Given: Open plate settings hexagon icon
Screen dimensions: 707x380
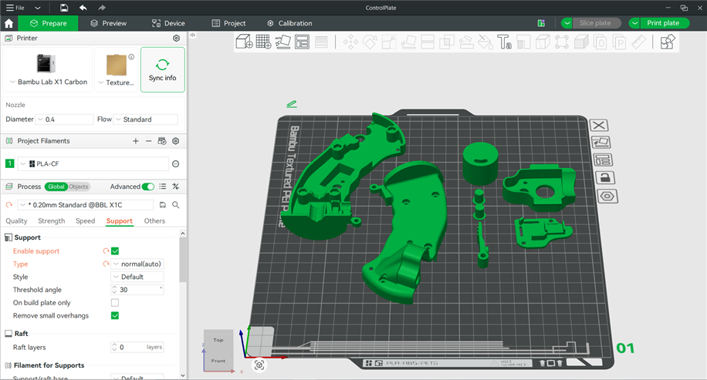Looking at the screenshot, I should 607,197.
